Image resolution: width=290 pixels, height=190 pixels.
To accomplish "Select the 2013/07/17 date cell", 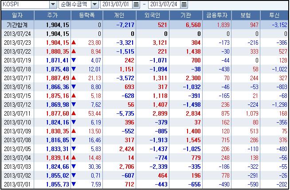I will click(x=18, y=78).
